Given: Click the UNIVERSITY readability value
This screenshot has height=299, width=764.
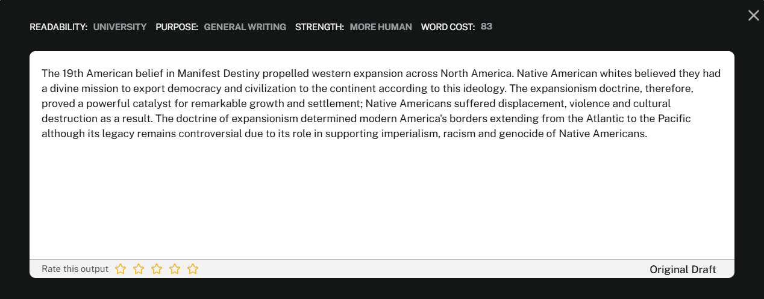Looking at the screenshot, I should click(x=120, y=27).
